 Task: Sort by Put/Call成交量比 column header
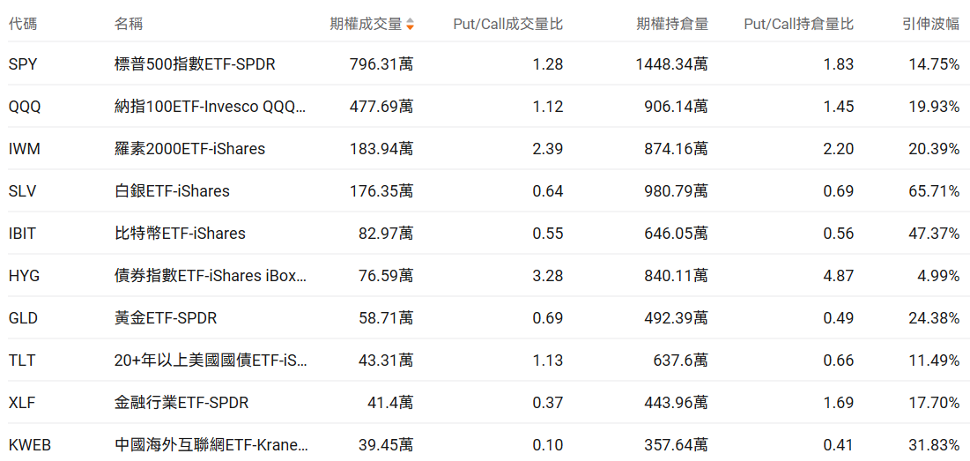[x=507, y=24]
